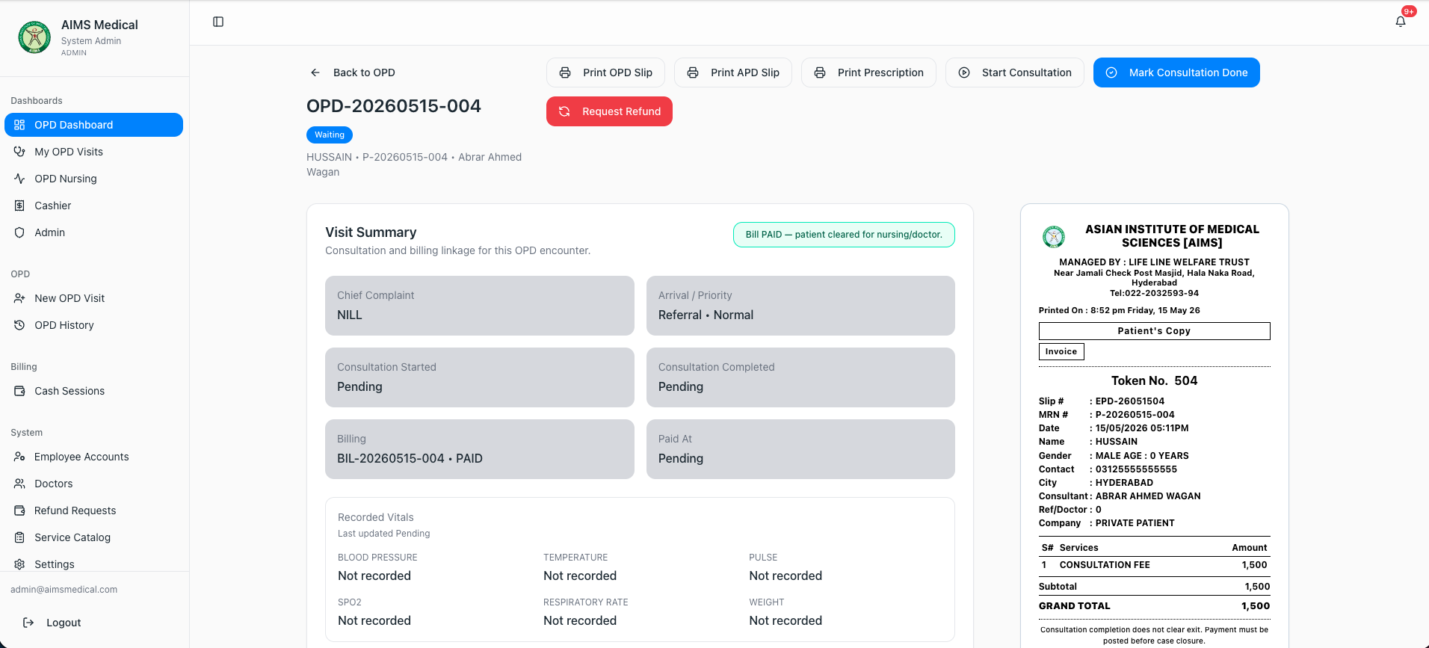This screenshot has width=1429, height=648.
Task: Open Settings in the sidebar
Action: pos(93,564)
